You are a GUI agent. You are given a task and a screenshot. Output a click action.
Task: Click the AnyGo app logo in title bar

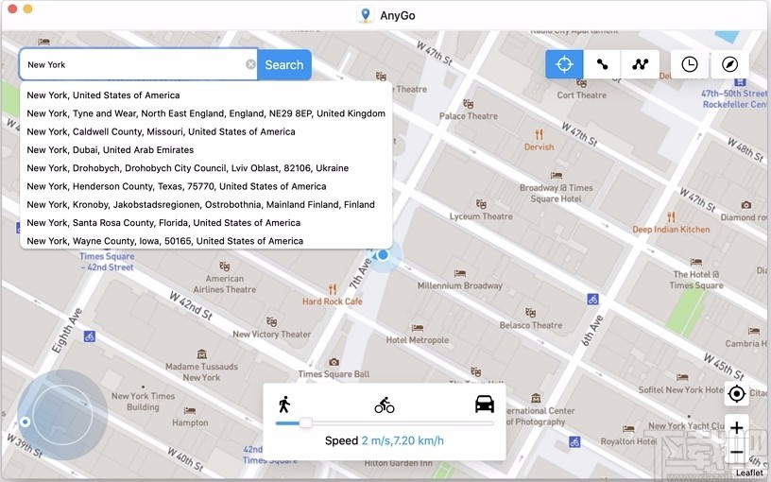(x=365, y=15)
